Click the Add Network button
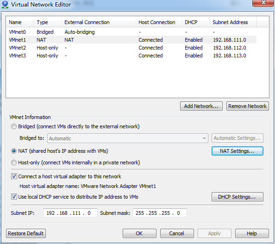 click(201, 106)
